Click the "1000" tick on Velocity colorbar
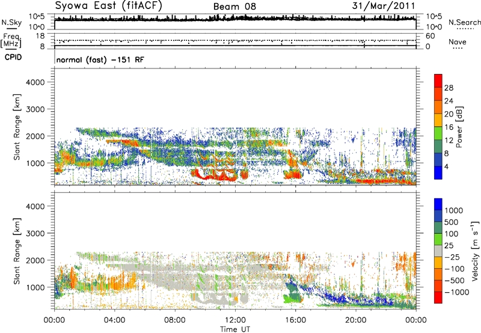481x333 pixels. click(453, 210)
